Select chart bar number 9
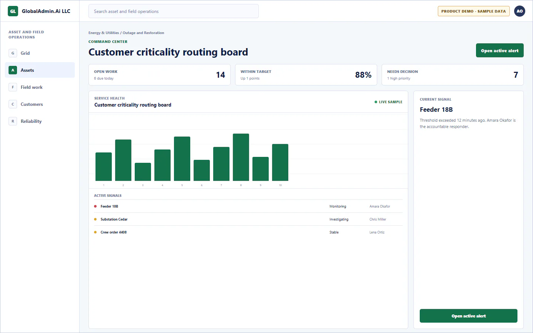This screenshot has width=533, height=333. 261,169
